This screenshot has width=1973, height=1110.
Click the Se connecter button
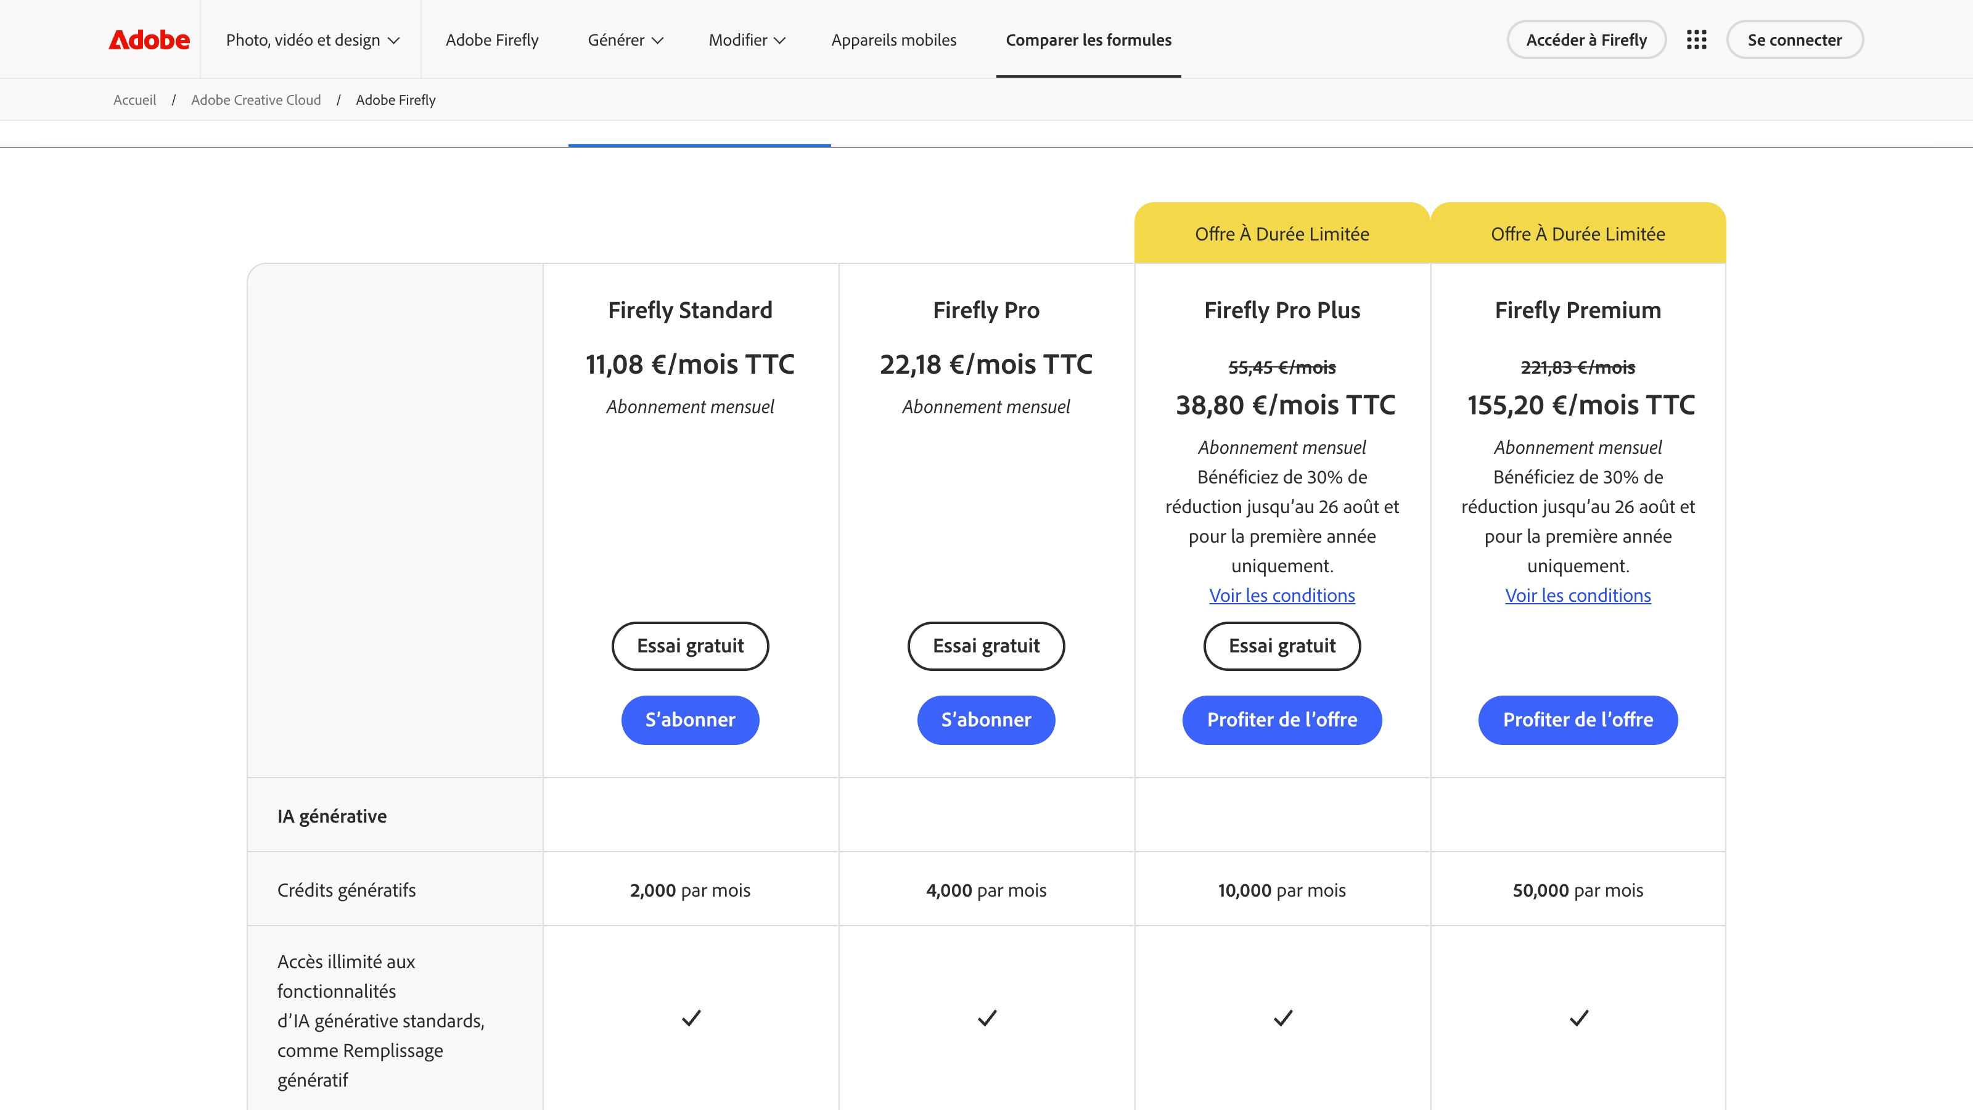click(x=1795, y=40)
